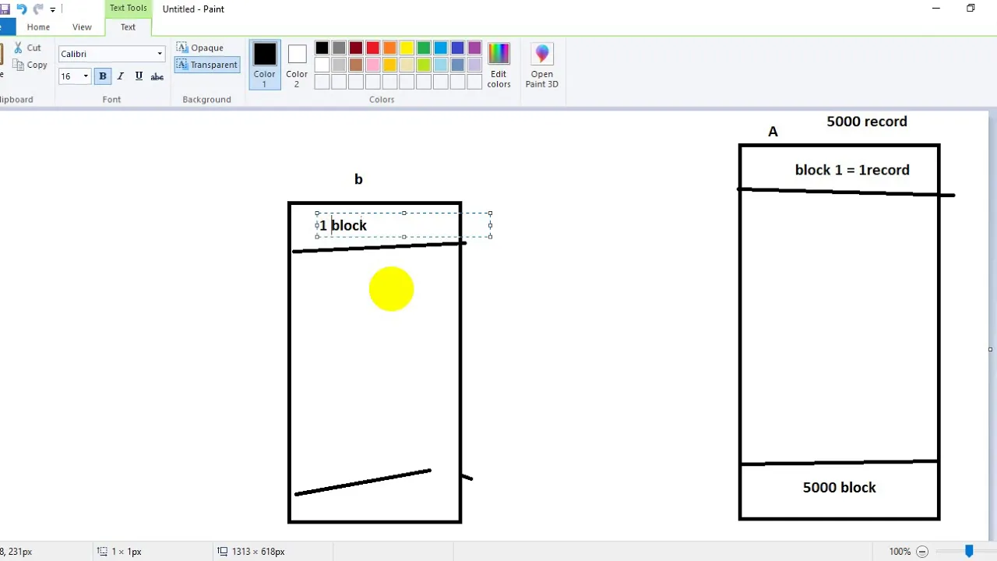Copy the selected text
997x561 pixels.
pos(30,65)
